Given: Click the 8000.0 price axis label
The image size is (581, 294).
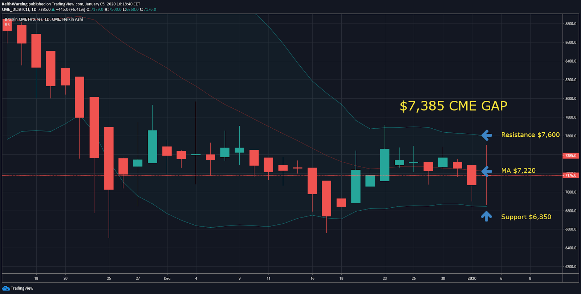Looking at the screenshot, I should tap(570, 99).
